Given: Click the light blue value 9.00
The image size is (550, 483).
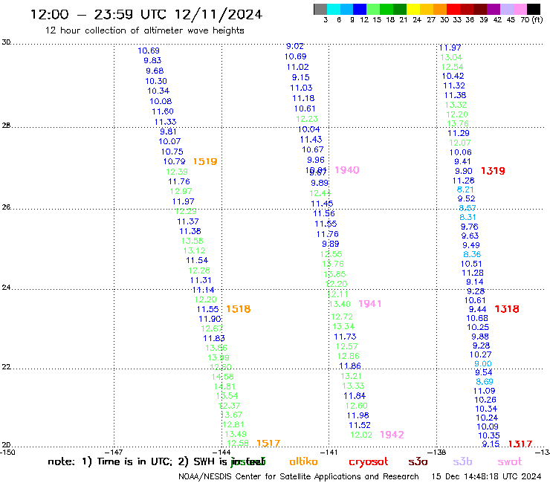Looking at the screenshot, I should (x=483, y=364).
